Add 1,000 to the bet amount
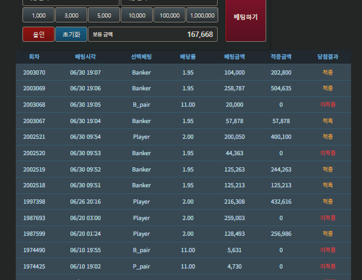362x280 pixels. [39, 15]
